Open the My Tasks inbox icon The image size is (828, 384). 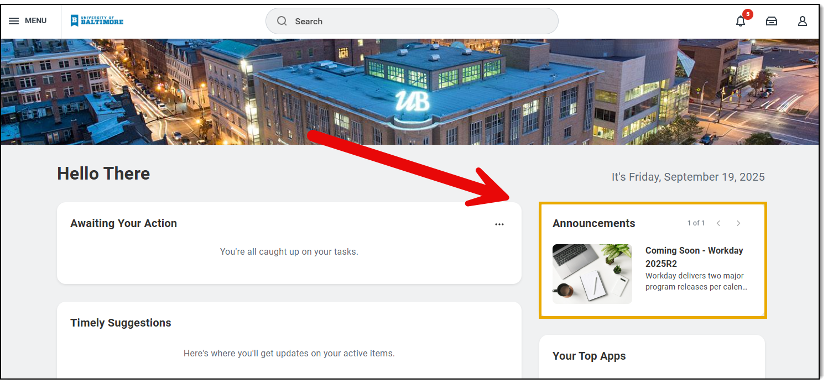pyautogui.click(x=771, y=22)
